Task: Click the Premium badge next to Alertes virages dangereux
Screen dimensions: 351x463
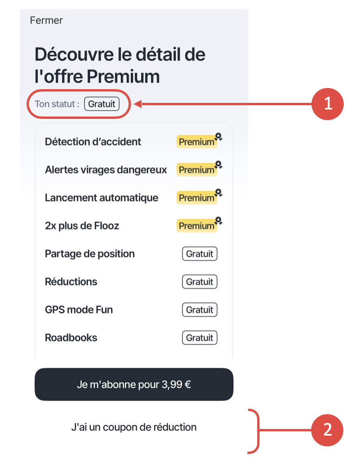Action: click(197, 170)
